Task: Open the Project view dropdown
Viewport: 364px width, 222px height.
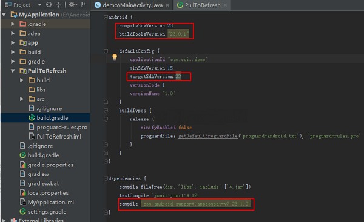Action: [39, 5]
